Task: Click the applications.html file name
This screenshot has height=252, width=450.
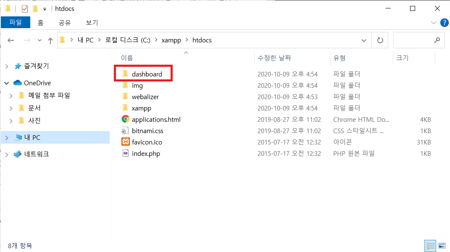Action: 156,119
